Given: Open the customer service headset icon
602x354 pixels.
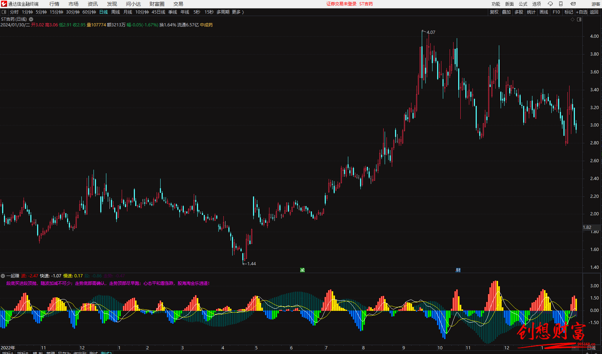Looking at the screenshot, I should [550, 4].
